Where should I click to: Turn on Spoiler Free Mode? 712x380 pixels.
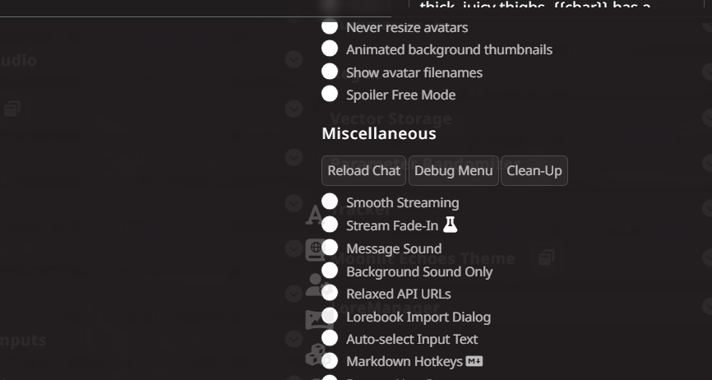pos(330,94)
